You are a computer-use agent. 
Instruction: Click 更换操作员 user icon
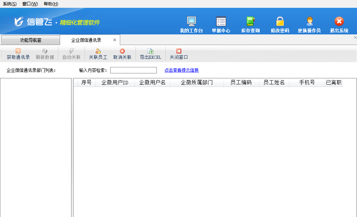point(309,22)
